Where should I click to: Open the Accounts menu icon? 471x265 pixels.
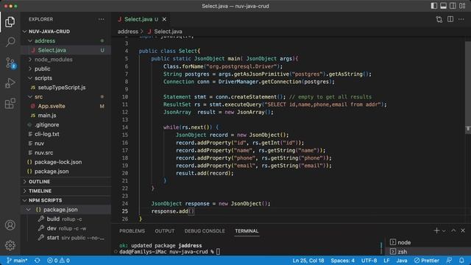tap(10, 225)
